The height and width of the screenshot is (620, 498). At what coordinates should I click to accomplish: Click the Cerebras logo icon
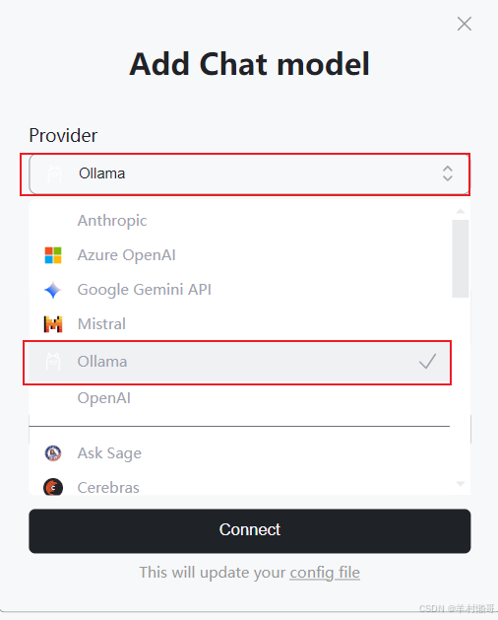(53, 487)
